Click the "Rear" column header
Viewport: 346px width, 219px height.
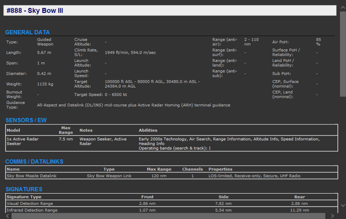[300, 197]
